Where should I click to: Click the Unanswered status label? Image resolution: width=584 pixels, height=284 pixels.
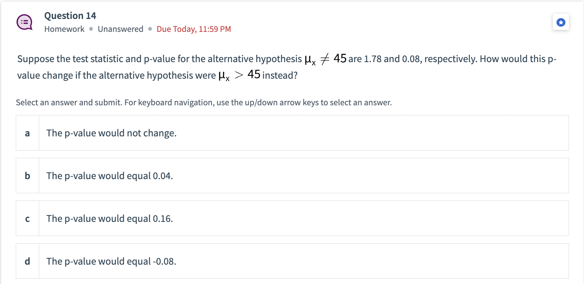(121, 29)
